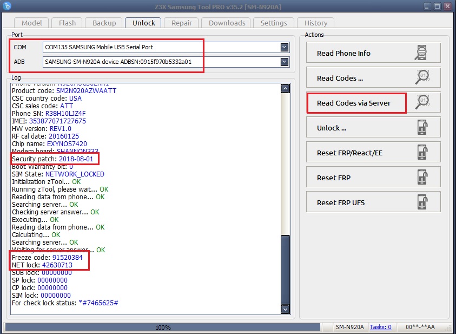456x334 pixels.
Task: Click the Read Codes via Server magnifier icon
Action: [422, 102]
